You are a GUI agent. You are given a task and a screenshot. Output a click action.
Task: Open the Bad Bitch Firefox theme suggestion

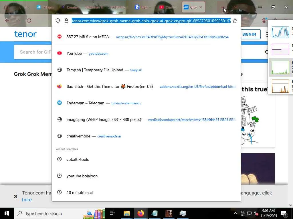146,87
